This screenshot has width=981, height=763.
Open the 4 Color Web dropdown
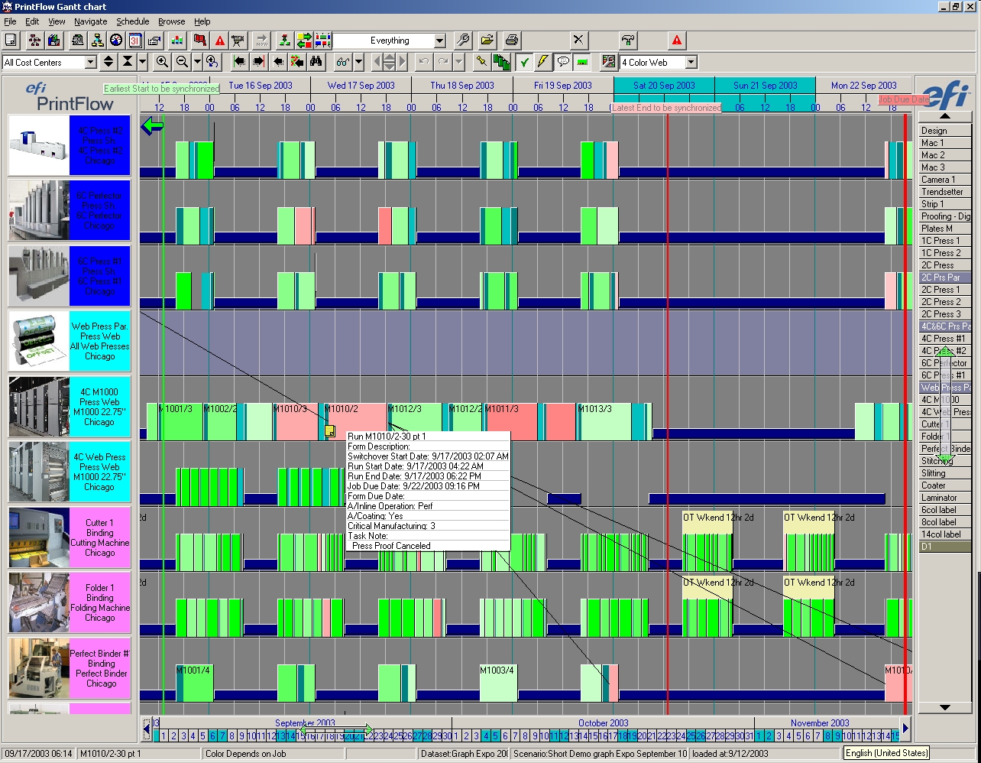(x=691, y=63)
